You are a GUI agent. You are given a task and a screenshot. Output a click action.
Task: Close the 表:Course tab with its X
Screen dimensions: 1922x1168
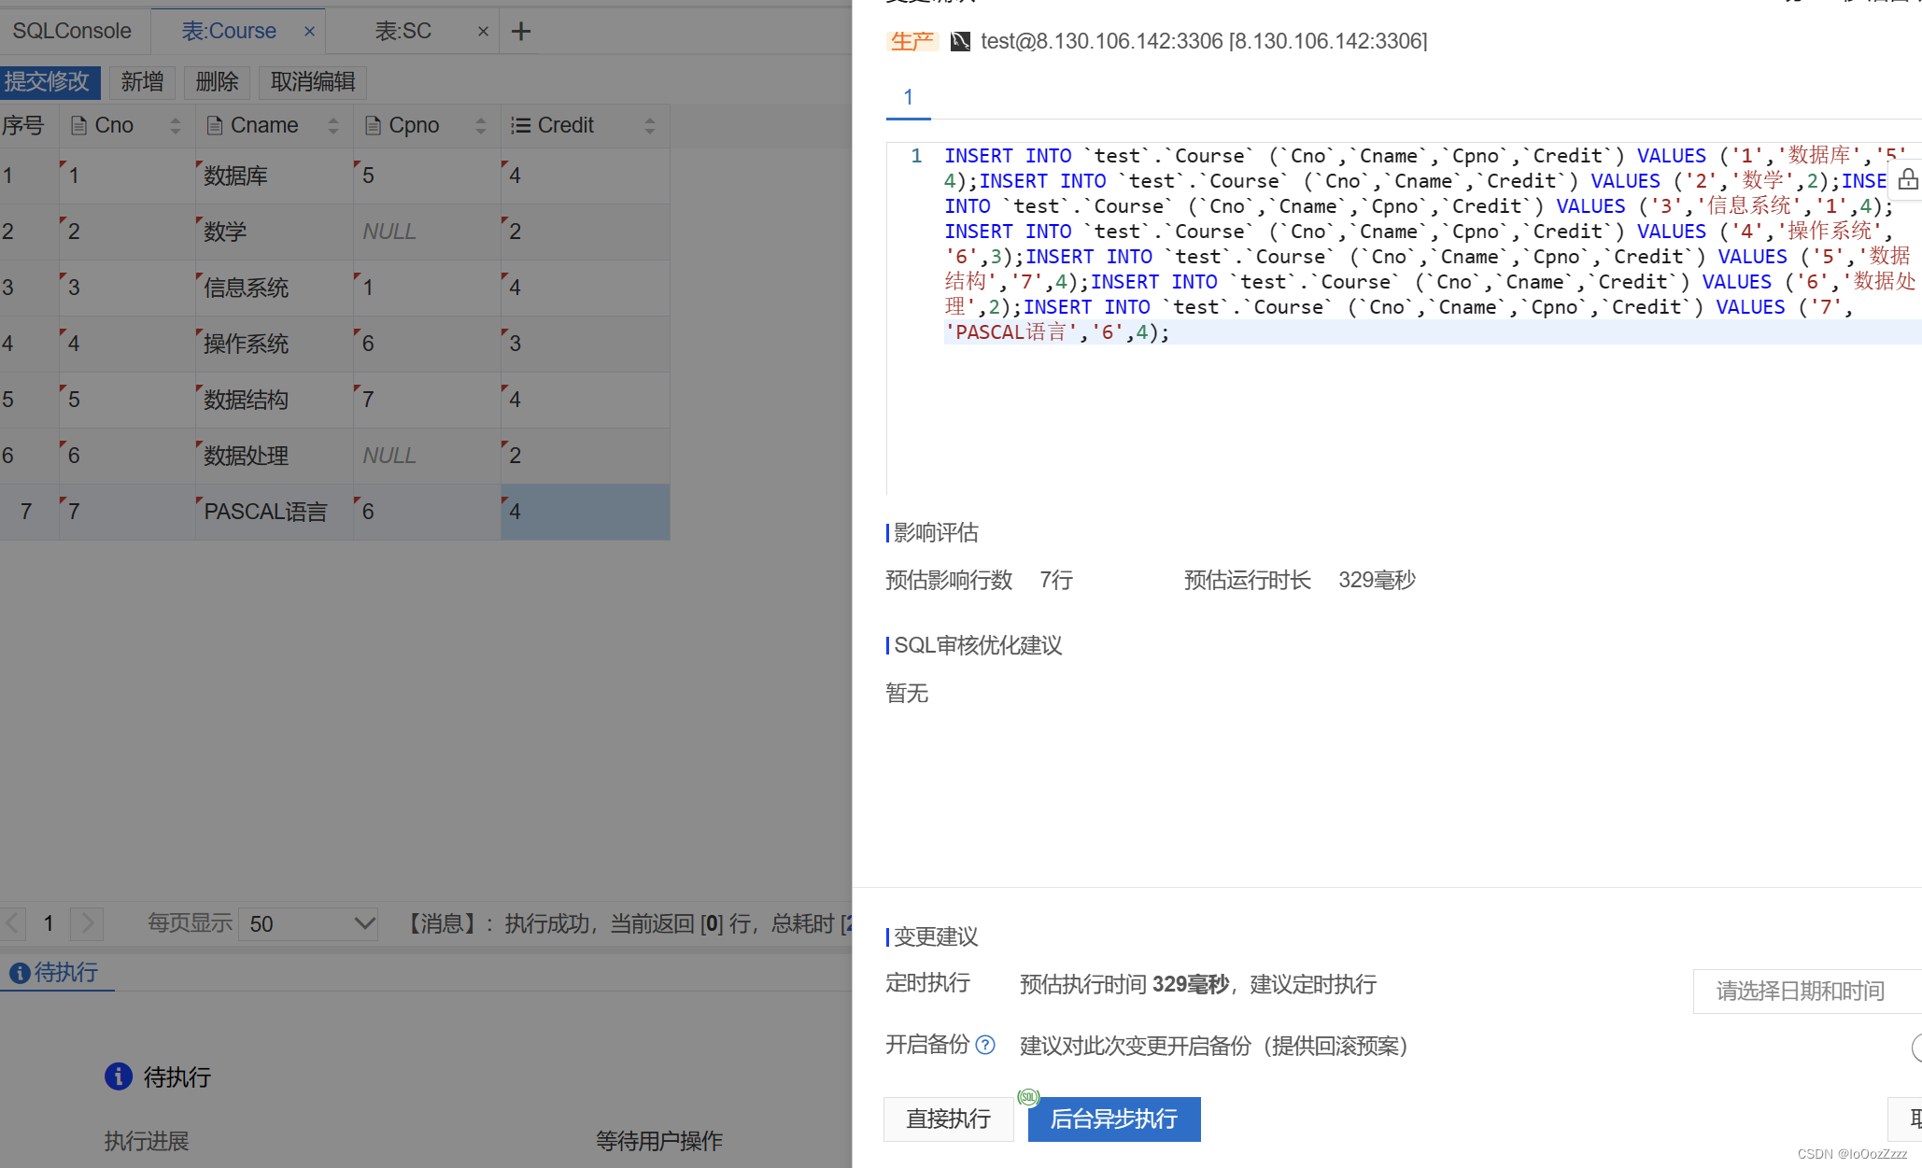coord(309,32)
